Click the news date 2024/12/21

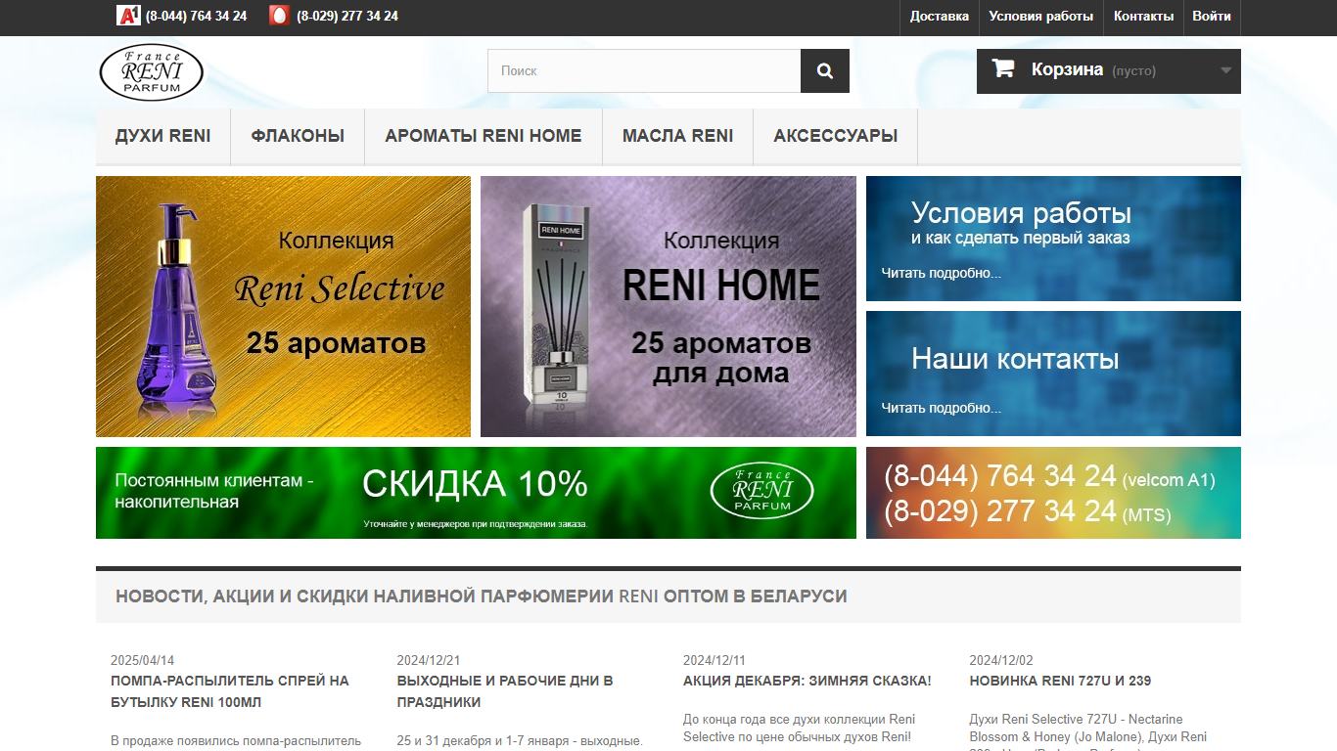tap(429, 660)
